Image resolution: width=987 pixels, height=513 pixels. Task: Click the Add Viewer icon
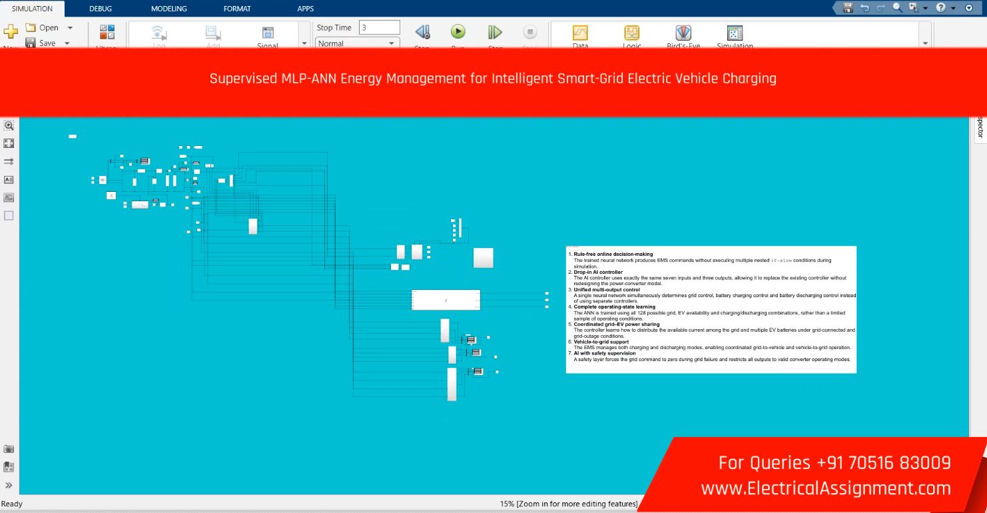click(213, 33)
